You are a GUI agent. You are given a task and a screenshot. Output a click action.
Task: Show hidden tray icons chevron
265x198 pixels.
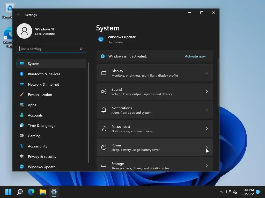[221, 192]
